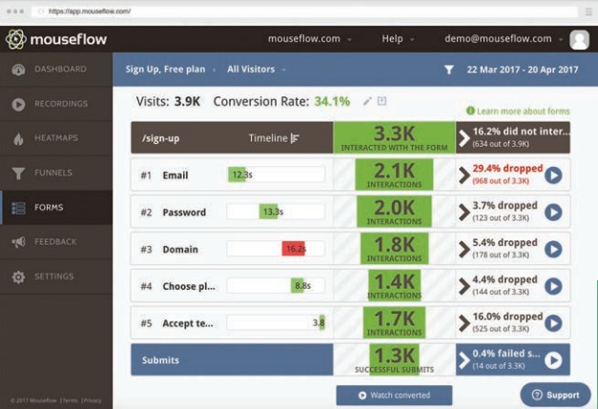
Task: Open Heatmaps in the sidebar
Action: [56, 139]
